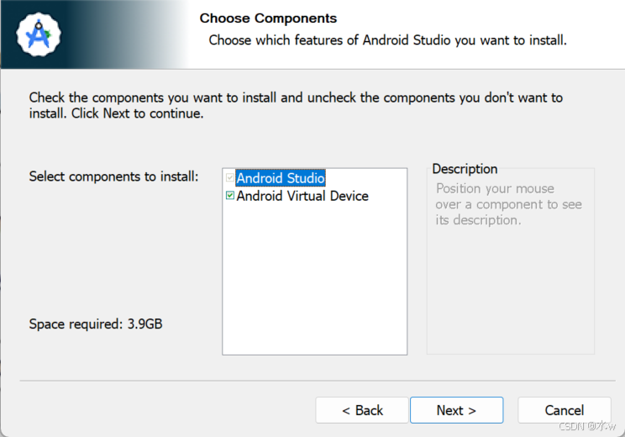The height and width of the screenshot is (437, 625).
Task: Click the 'Check the components you want' instruction text
Action: [296, 105]
